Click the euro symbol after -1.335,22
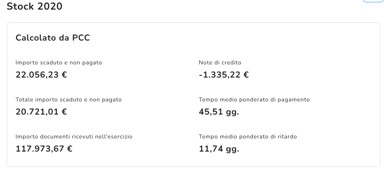This screenshot has width=384, height=174. point(246,75)
